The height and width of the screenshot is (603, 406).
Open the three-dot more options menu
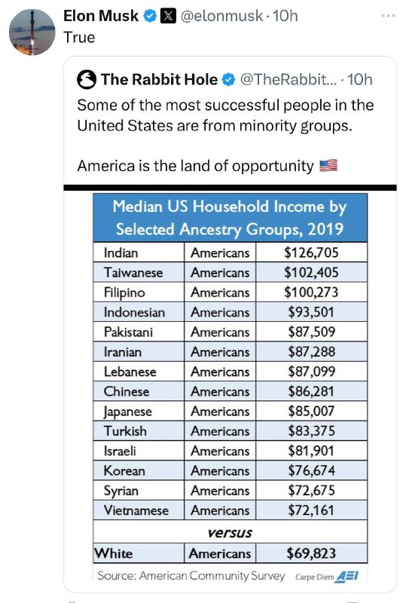coord(388,16)
